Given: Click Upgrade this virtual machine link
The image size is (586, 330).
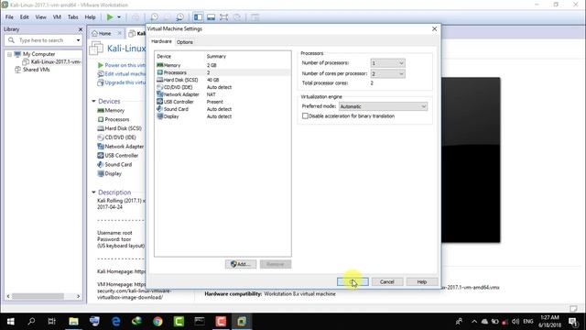Looking at the screenshot, I should [122, 82].
